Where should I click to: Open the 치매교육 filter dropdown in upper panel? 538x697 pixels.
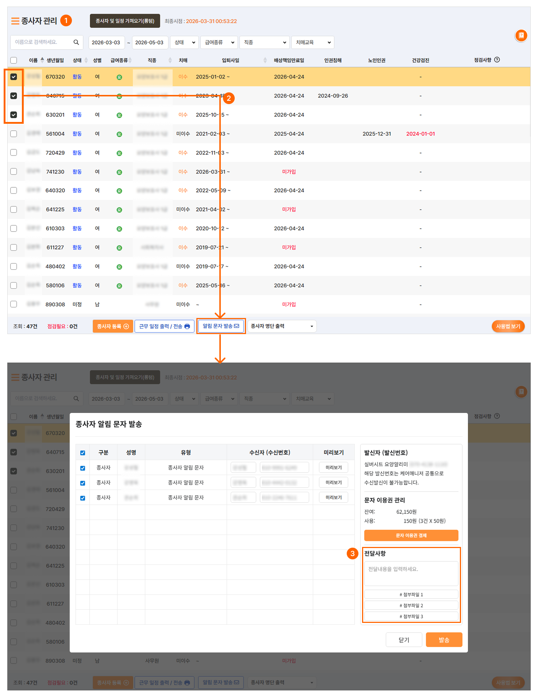tap(313, 42)
